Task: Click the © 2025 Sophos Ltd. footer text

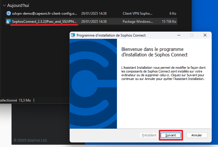Action: click(31, 140)
